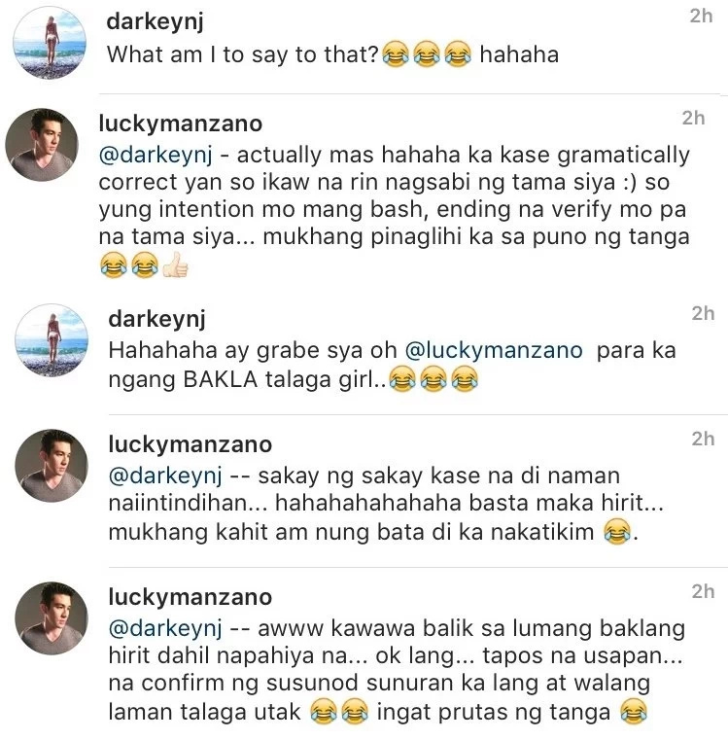Click the @luckymanzano mention in third comment
The width and height of the screenshot is (728, 740).
tap(494, 351)
